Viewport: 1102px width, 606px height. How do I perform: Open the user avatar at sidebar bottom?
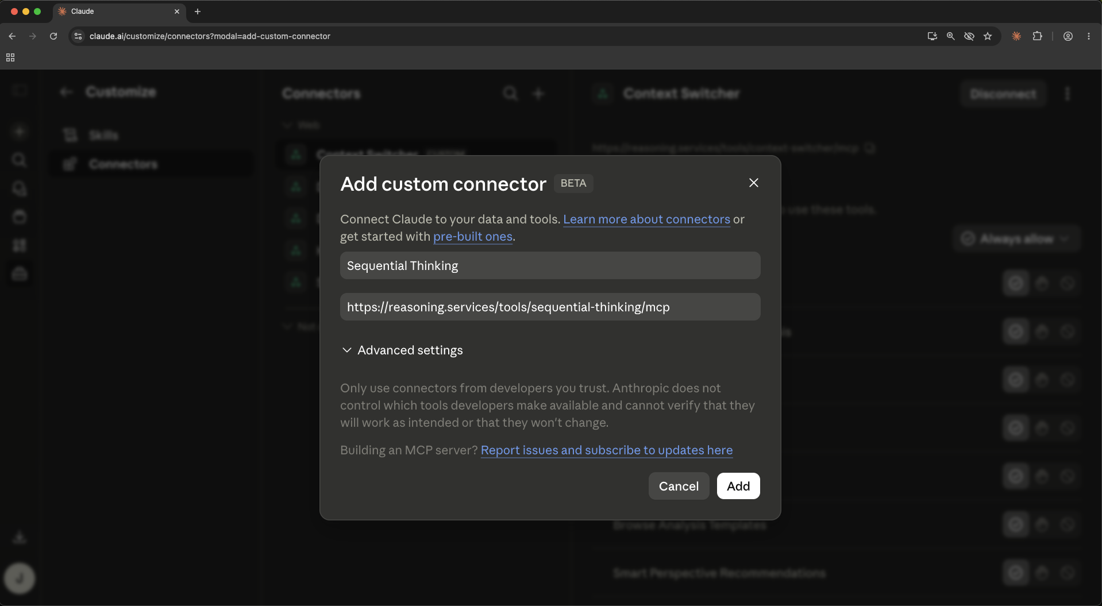click(x=20, y=578)
